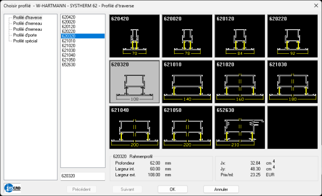322x196 pixels.
Task: Confirm the profile with OK
Action: point(172,189)
